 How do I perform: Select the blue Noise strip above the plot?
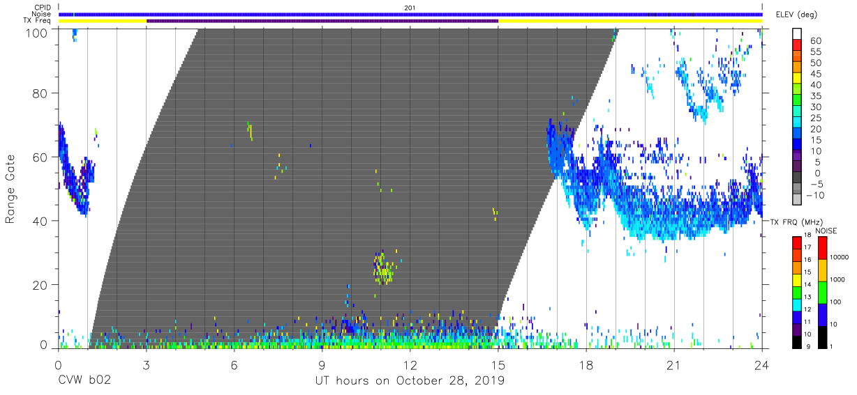[410, 14]
